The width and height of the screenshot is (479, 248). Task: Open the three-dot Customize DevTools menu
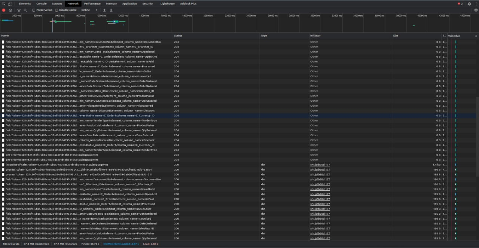475,4
